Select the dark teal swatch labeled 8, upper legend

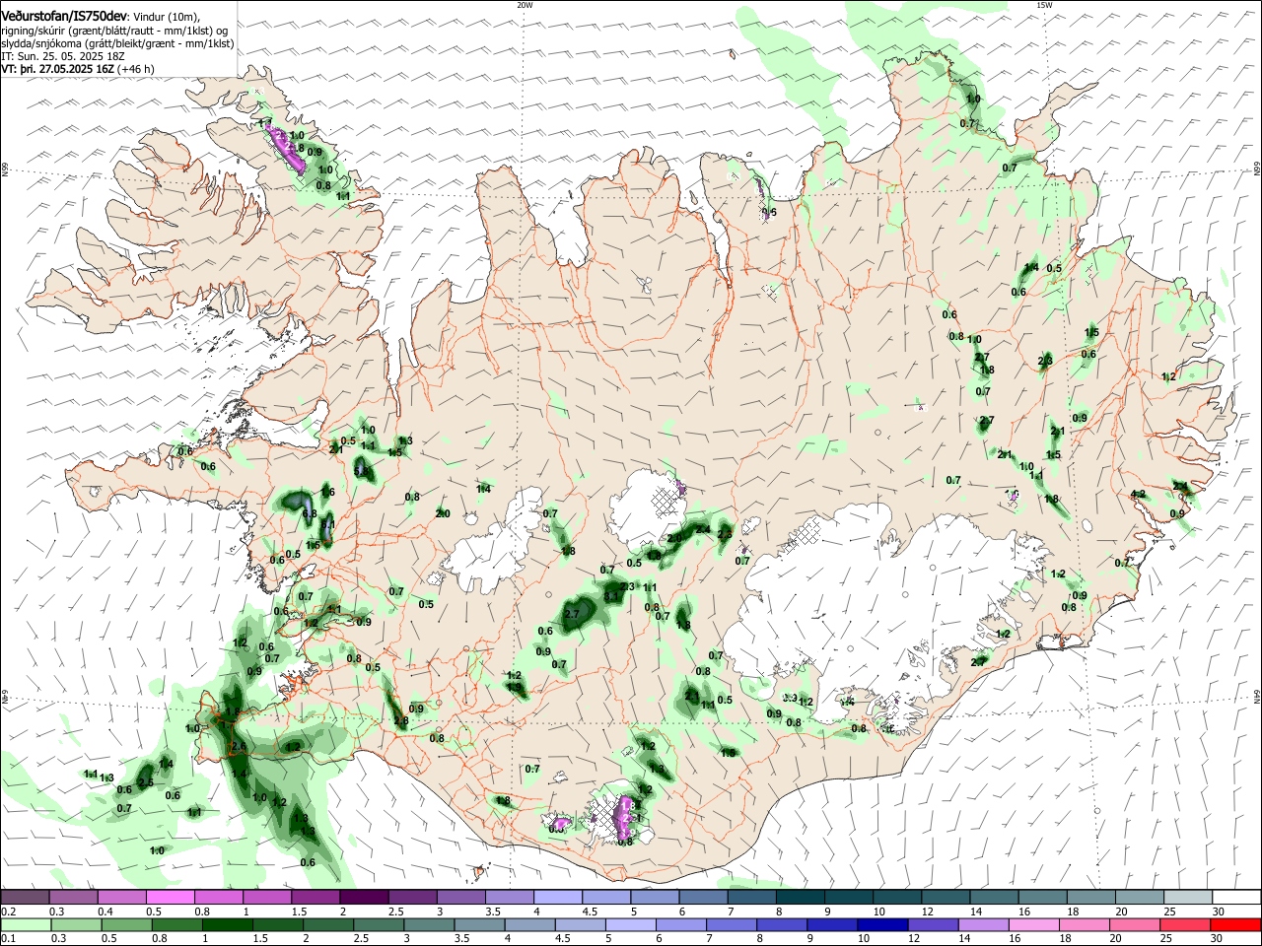tap(800, 898)
